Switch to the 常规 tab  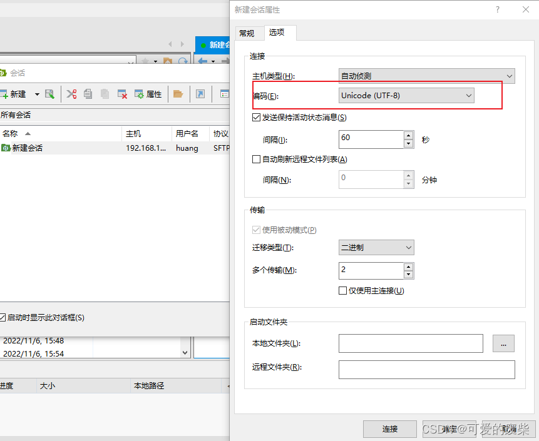pos(247,33)
